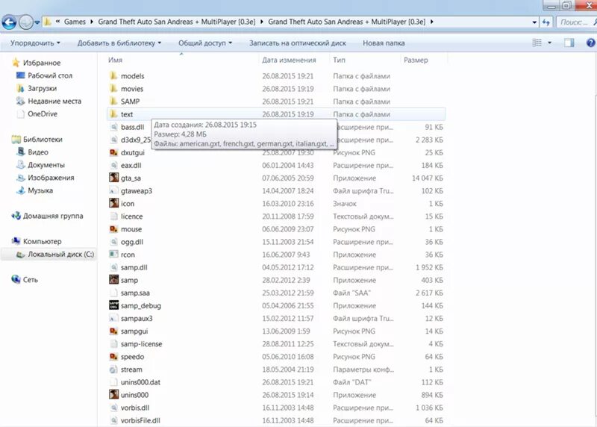Click the refresh button beside address bar

(546, 22)
